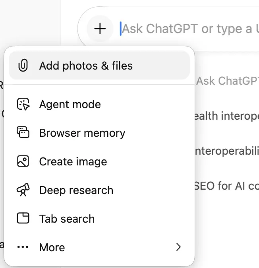Select the 'SEO for AI' suggestion

pos(227,186)
